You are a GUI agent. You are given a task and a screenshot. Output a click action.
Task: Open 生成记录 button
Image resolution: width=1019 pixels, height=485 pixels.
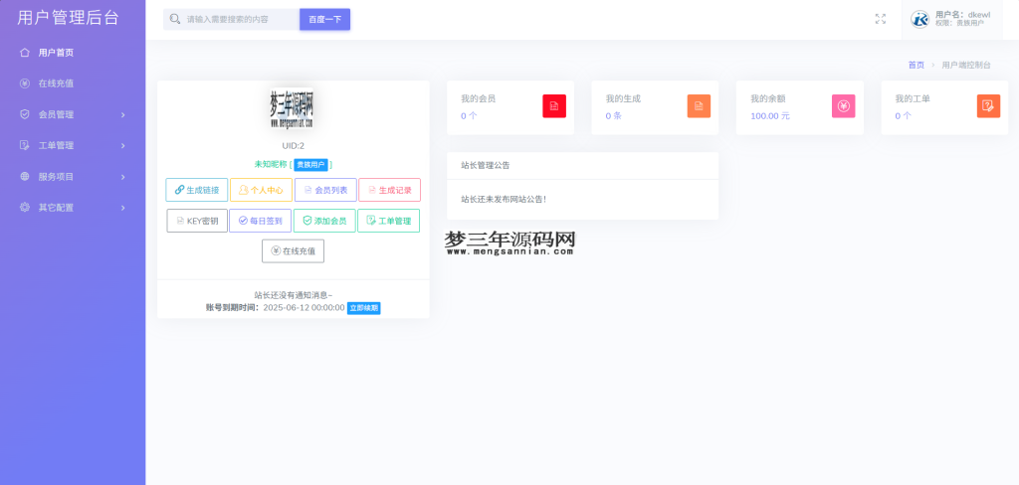tap(390, 190)
